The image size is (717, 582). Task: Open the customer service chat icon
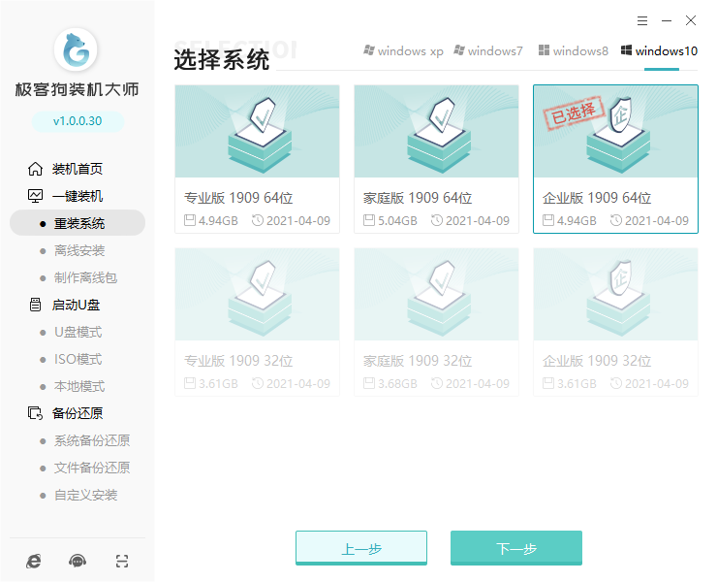pyautogui.click(x=78, y=561)
